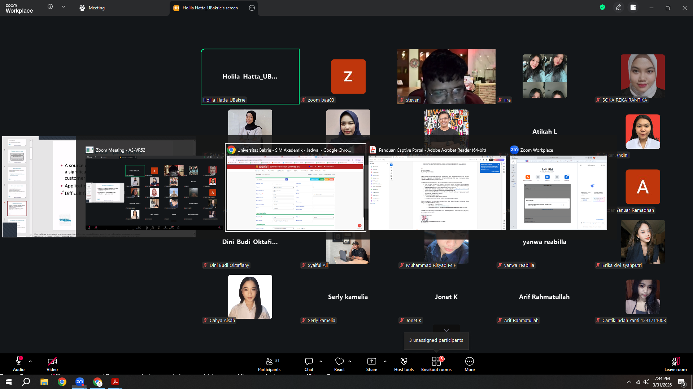Click iira's profile photo tile

pos(545,76)
